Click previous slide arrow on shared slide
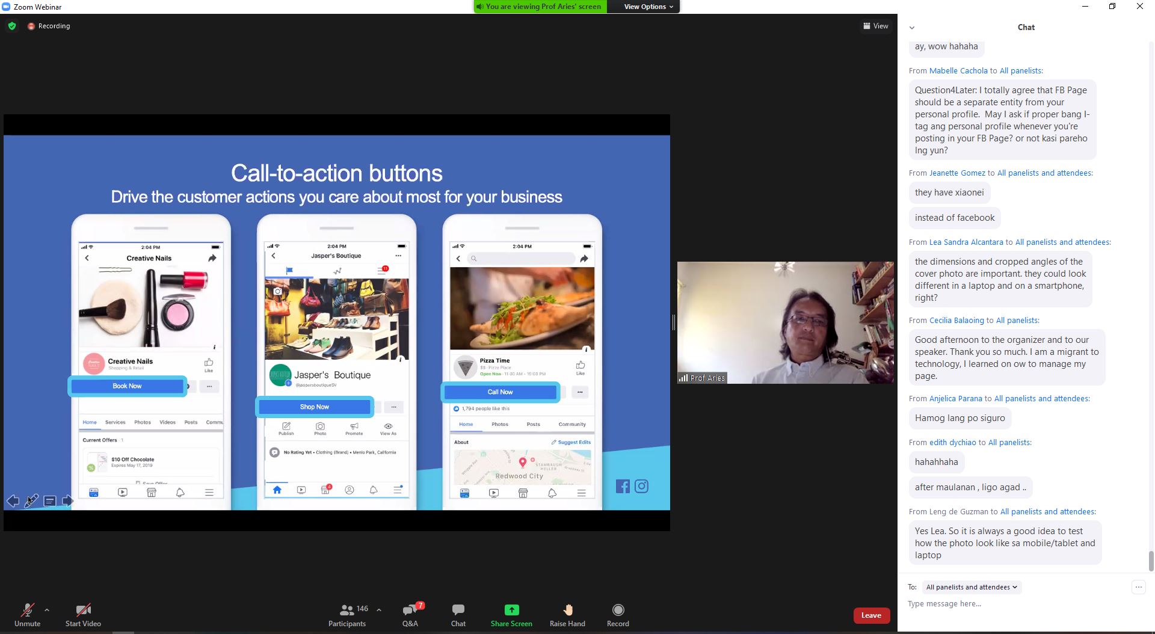Image resolution: width=1155 pixels, height=634 pixels. click(13, 500)
